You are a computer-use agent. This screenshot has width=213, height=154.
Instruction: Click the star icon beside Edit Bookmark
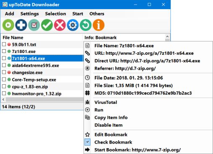(x=88, y=134)
